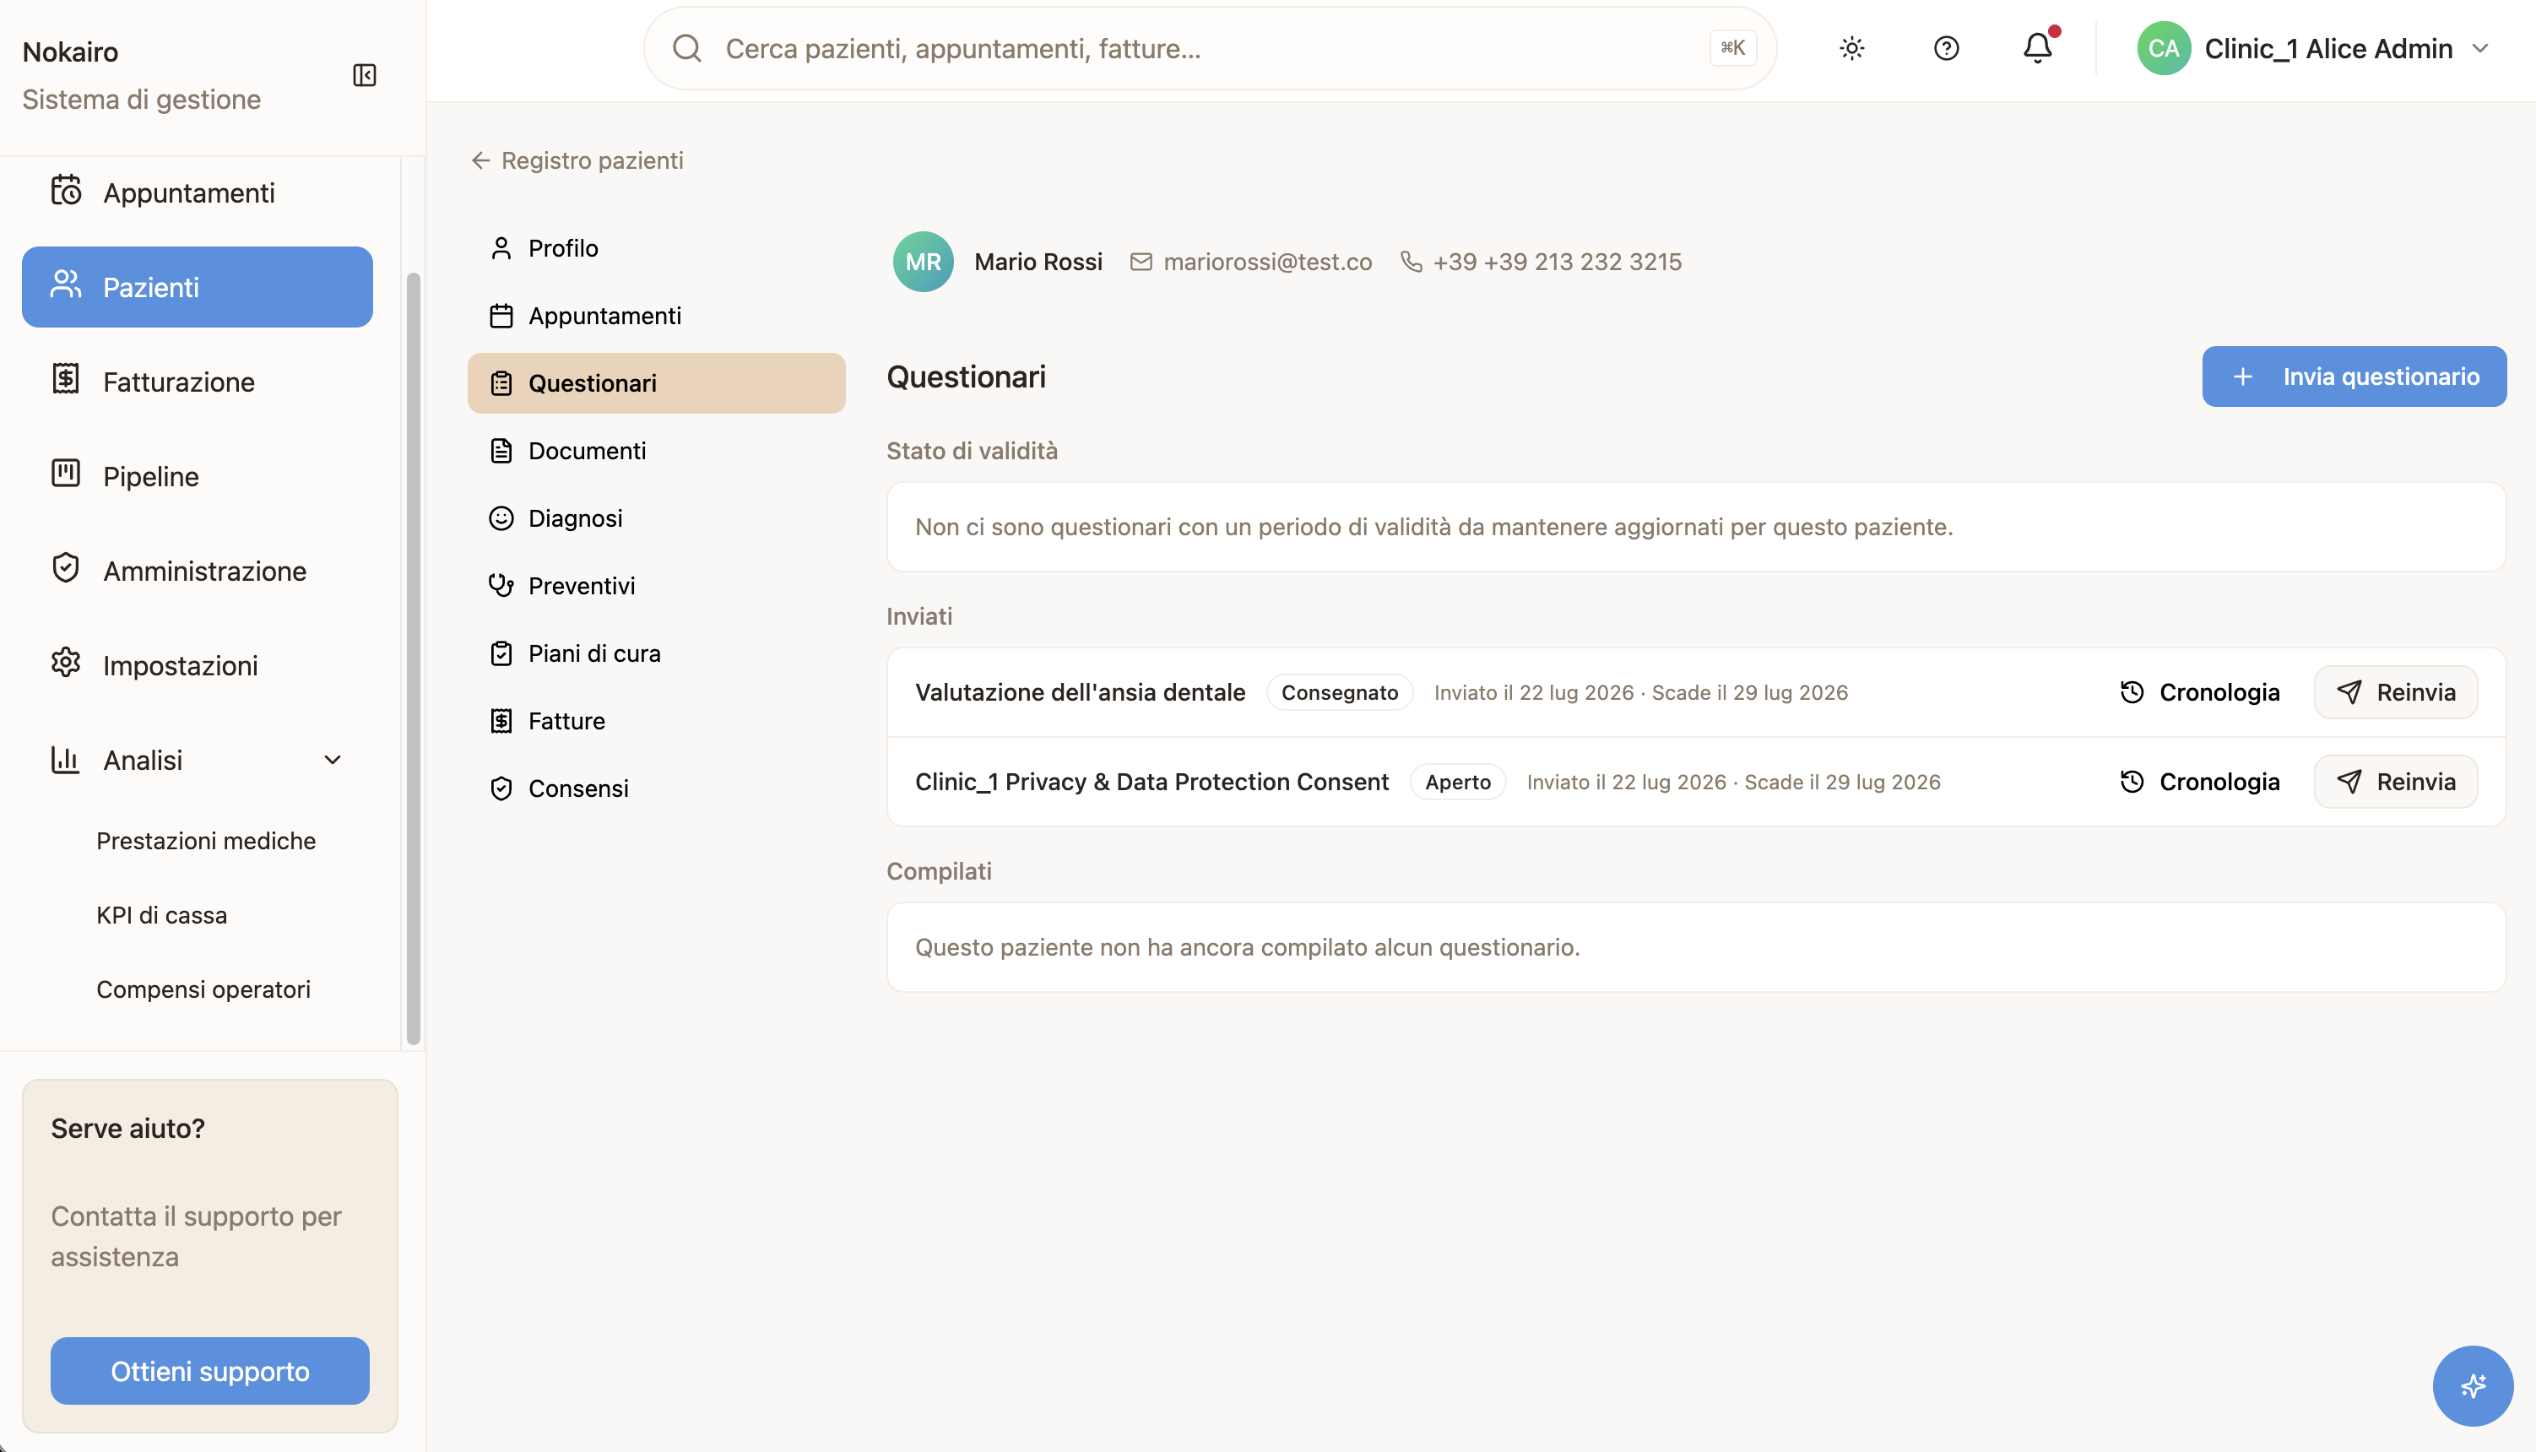Click Clinic_1 Privacy & Data Protection Consent title
This screenshot has width=2536, height=1452.
pyautogui.click(x=1151, y=782)
